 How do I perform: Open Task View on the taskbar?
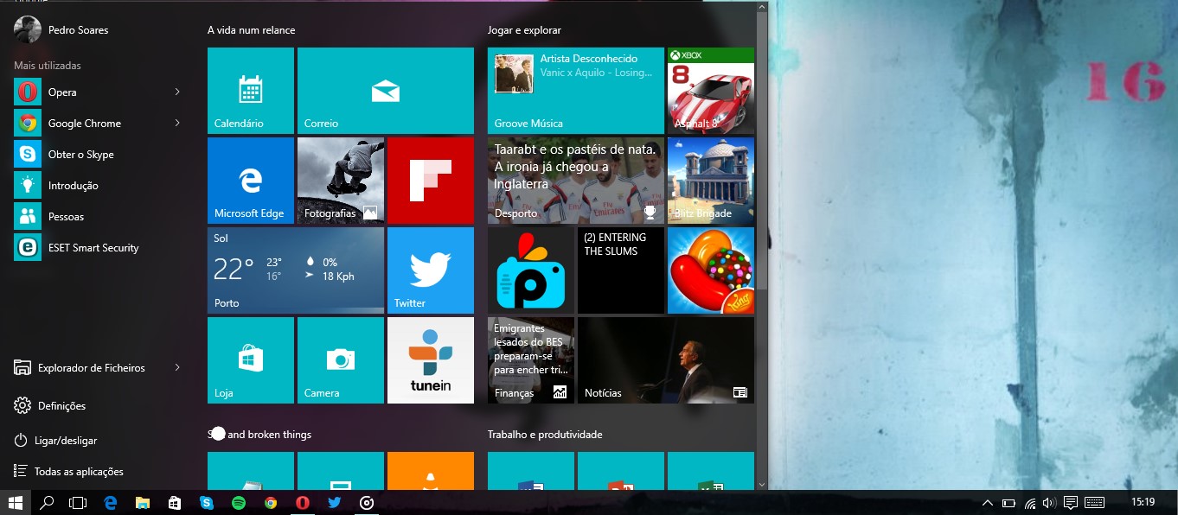(78, 502)
